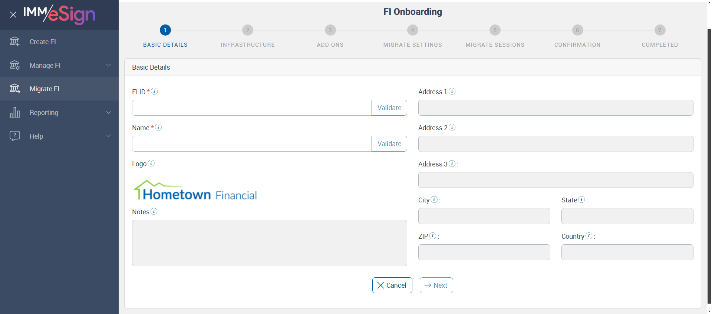Click the Manage FI gear-bank icon
This screenshot has height=314, width=712.
pyautogui.click(x=15, y=65)
